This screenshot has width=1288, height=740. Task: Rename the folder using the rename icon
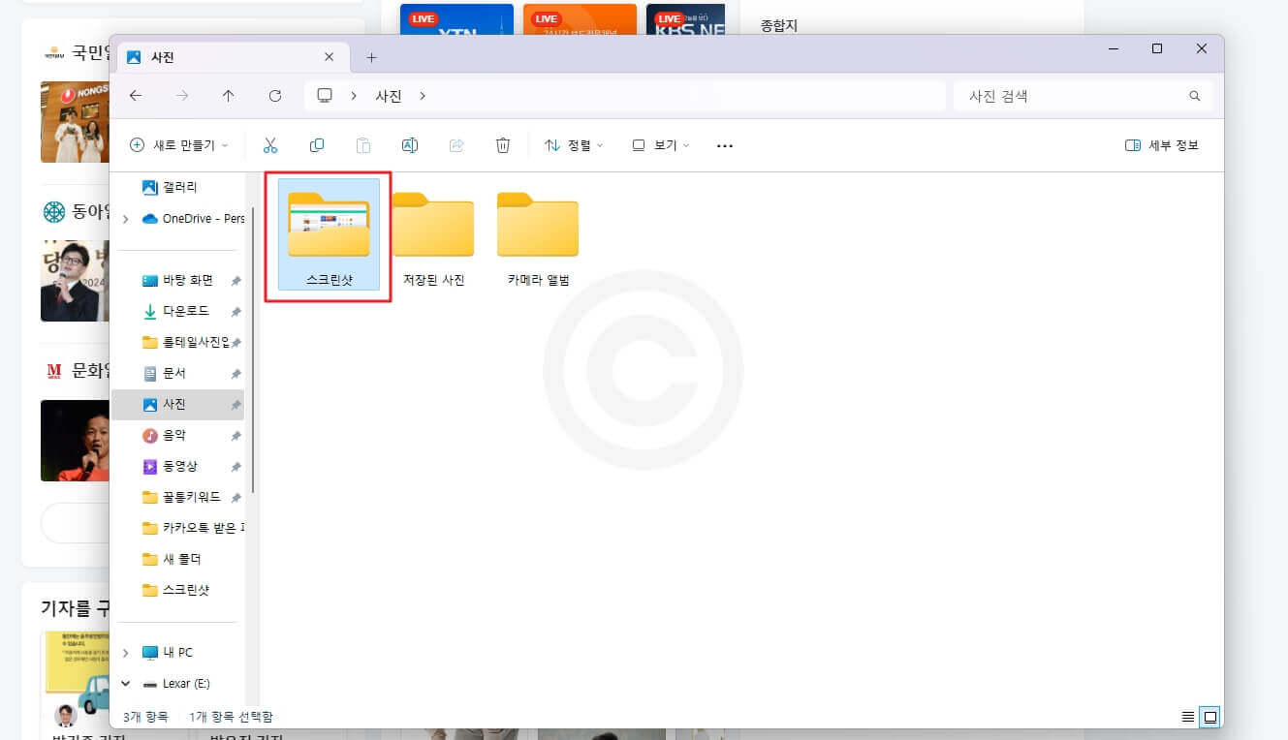point(410,144)
